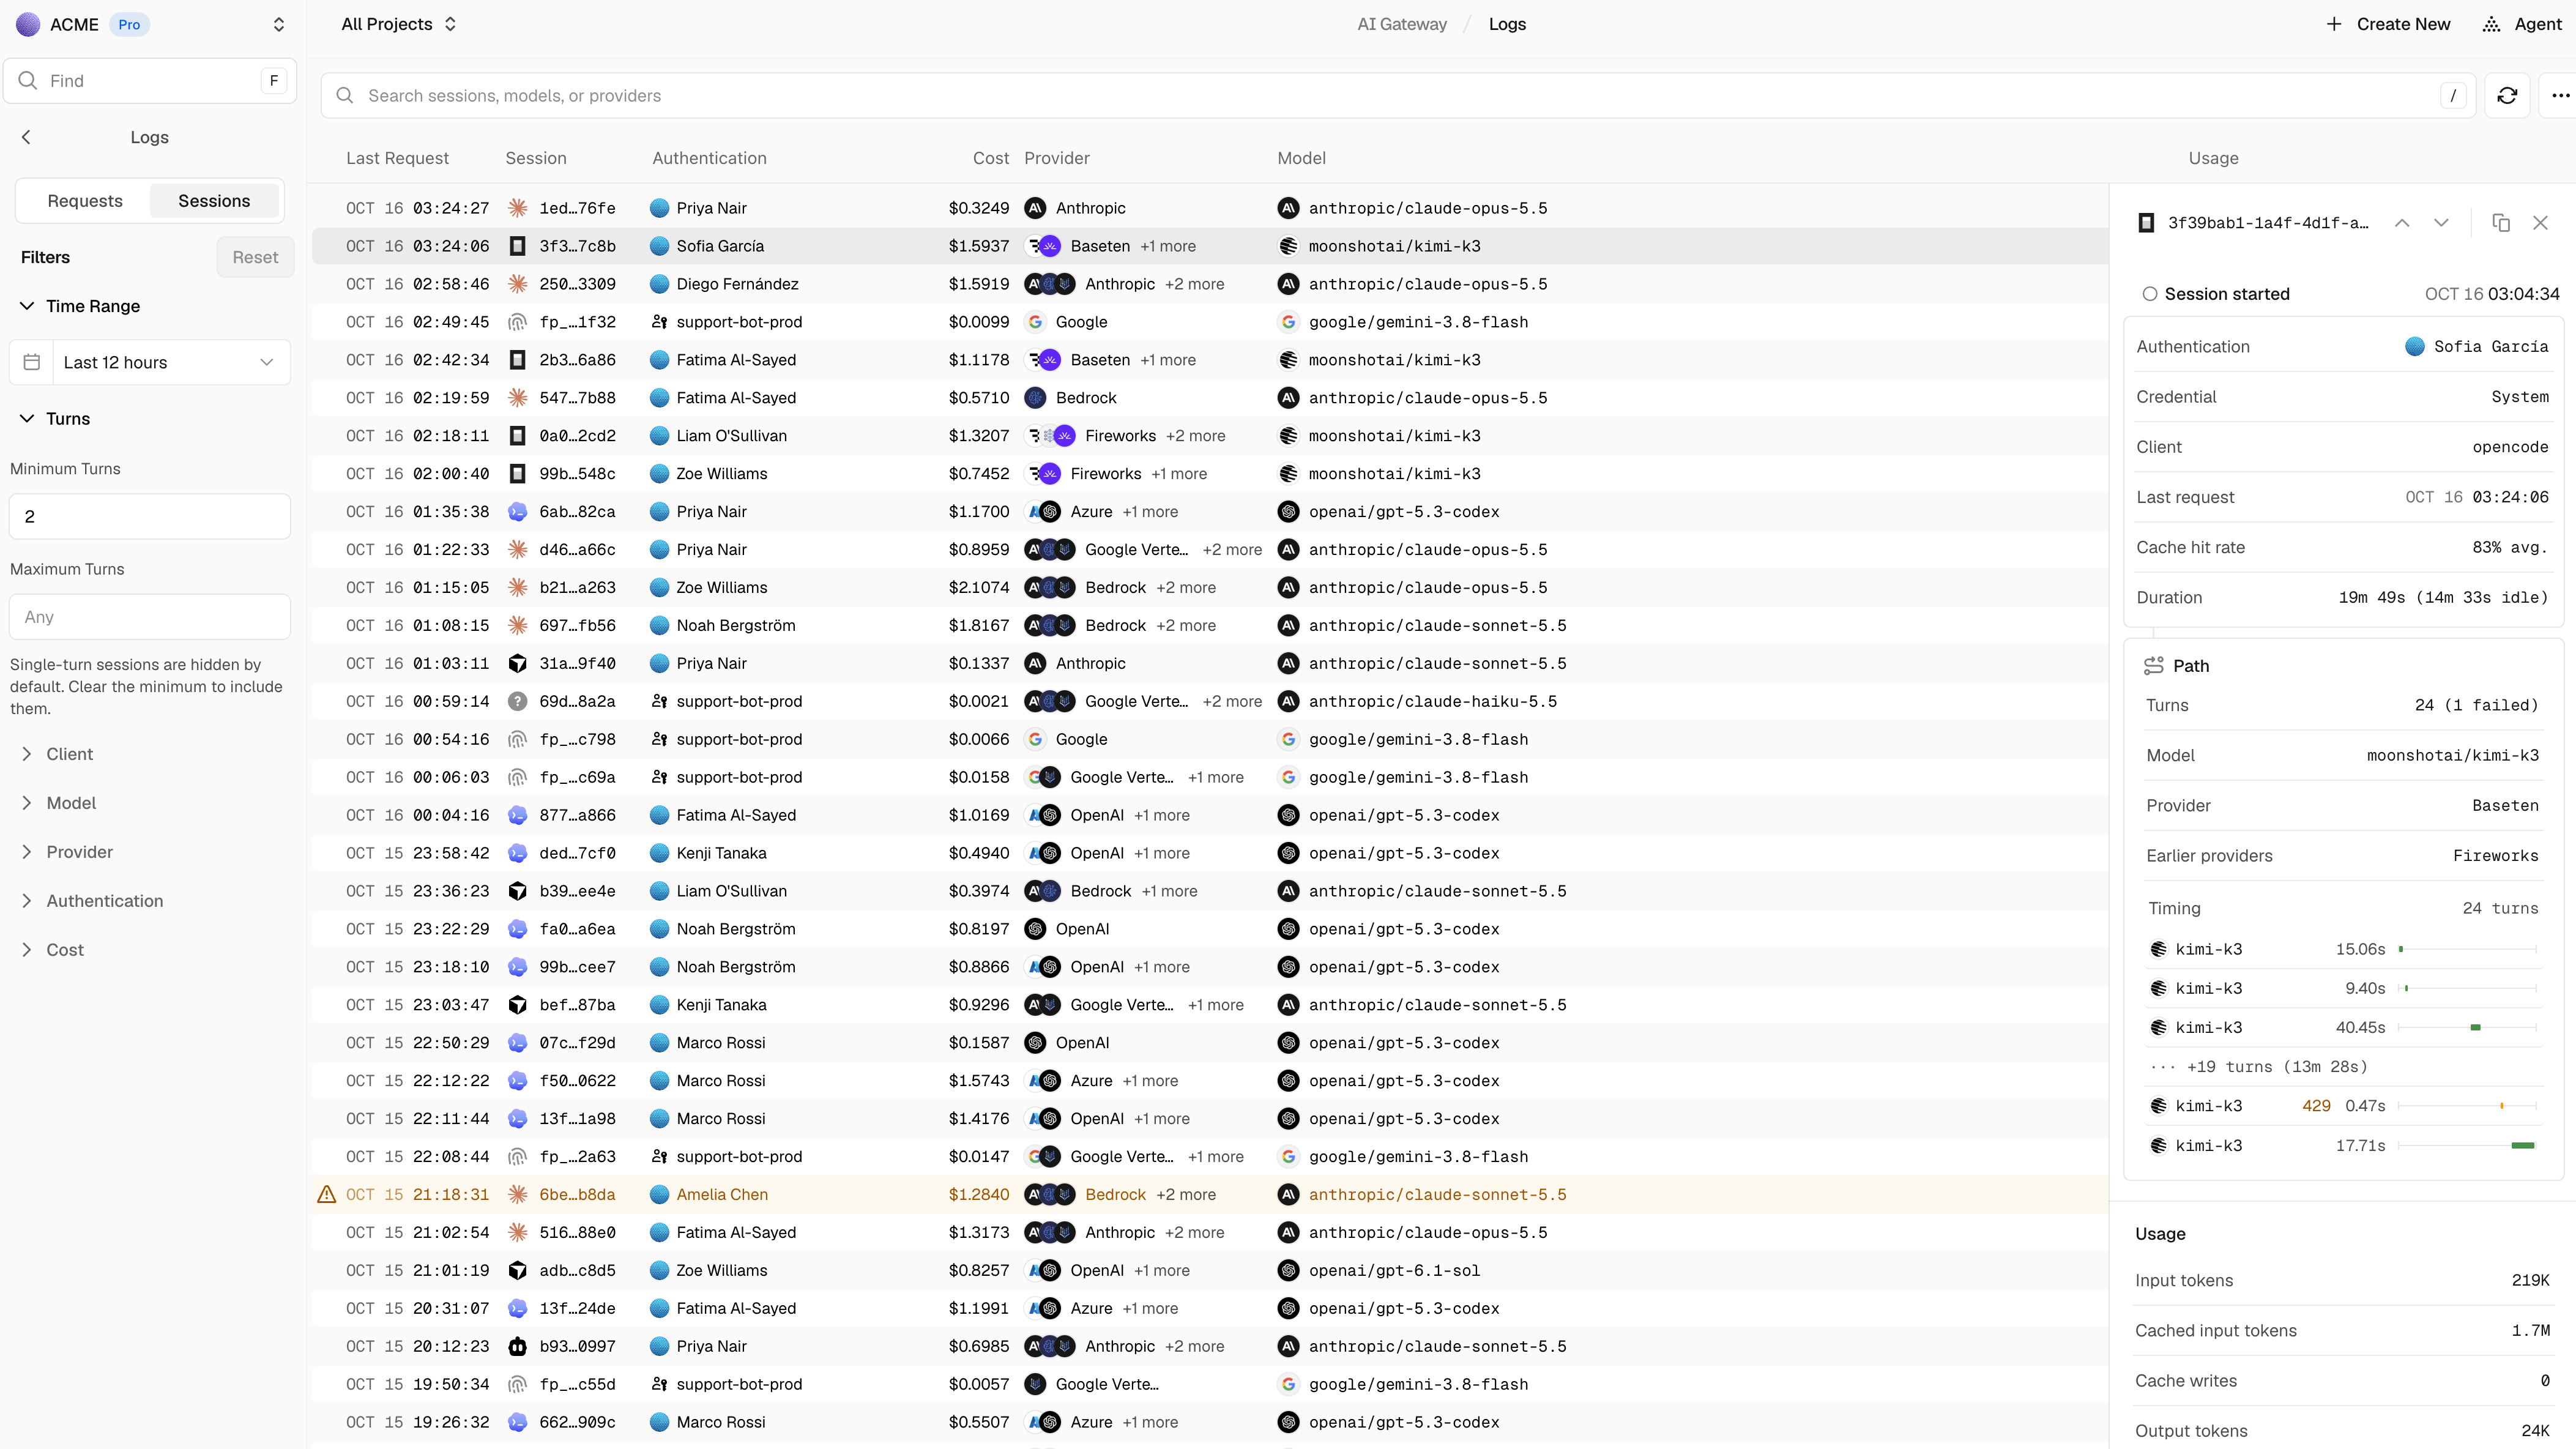Viewport: 2576px width, 1449px height.
Task: Click kimi-k3 17.71s timing bar
Action: pyautogui.click(x=2523, y=1146)
